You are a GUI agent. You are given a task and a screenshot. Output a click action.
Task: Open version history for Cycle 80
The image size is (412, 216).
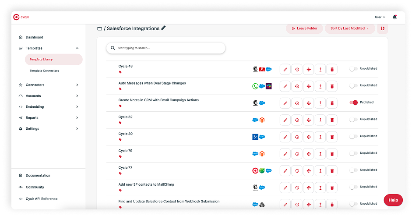click(x=297, y=137)
